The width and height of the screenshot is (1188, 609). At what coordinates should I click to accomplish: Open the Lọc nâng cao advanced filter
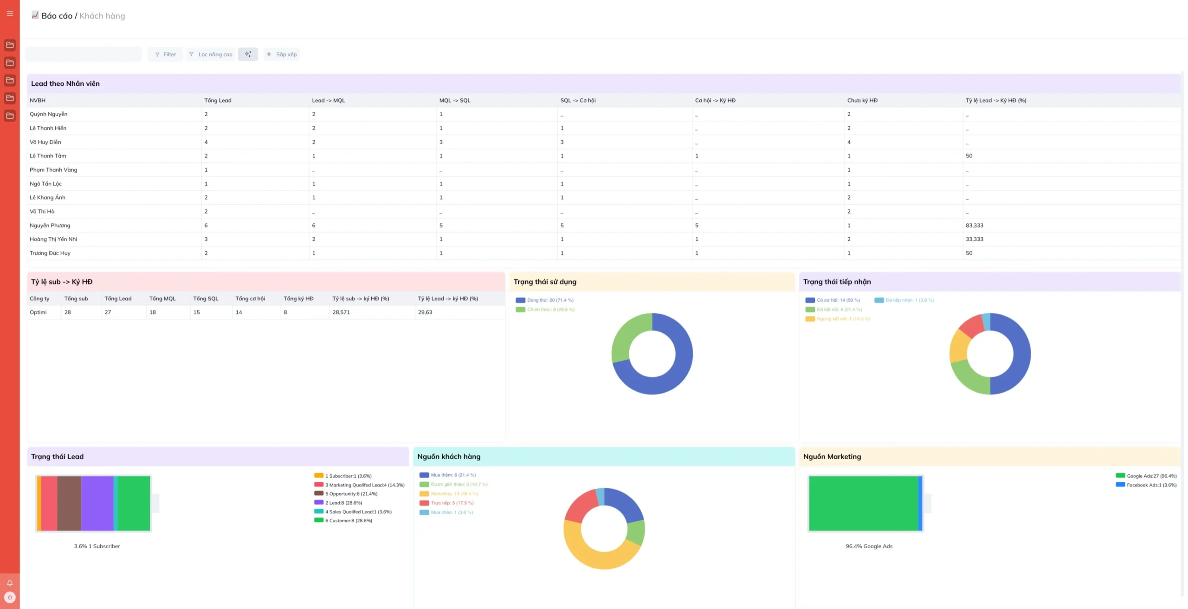click(x=211, y=54)
